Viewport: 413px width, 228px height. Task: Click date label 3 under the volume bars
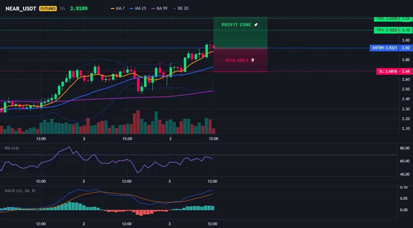pyautogui.click(x=170, y=139)
